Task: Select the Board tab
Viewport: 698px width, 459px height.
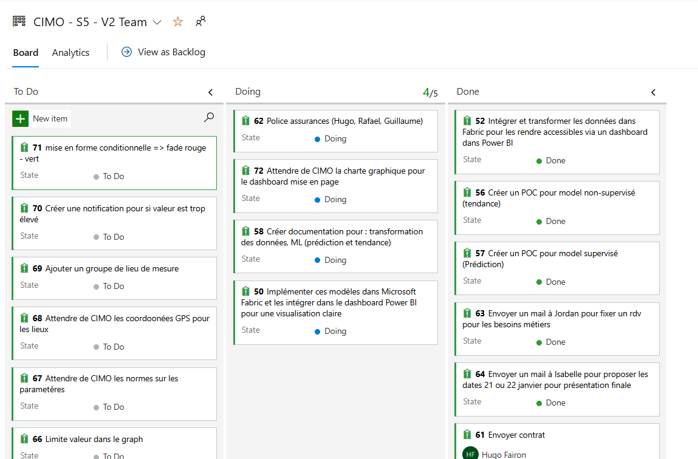Action: (x=26, y=53)
